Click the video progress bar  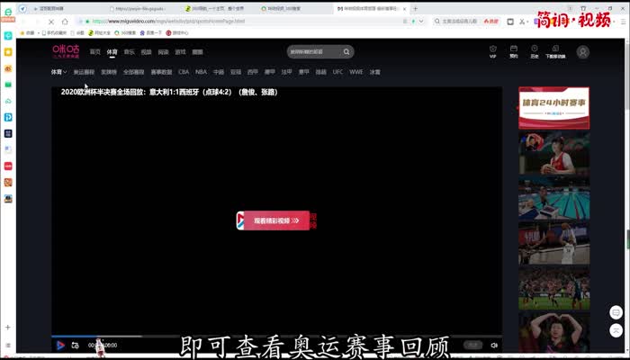[x=270, y=337]
